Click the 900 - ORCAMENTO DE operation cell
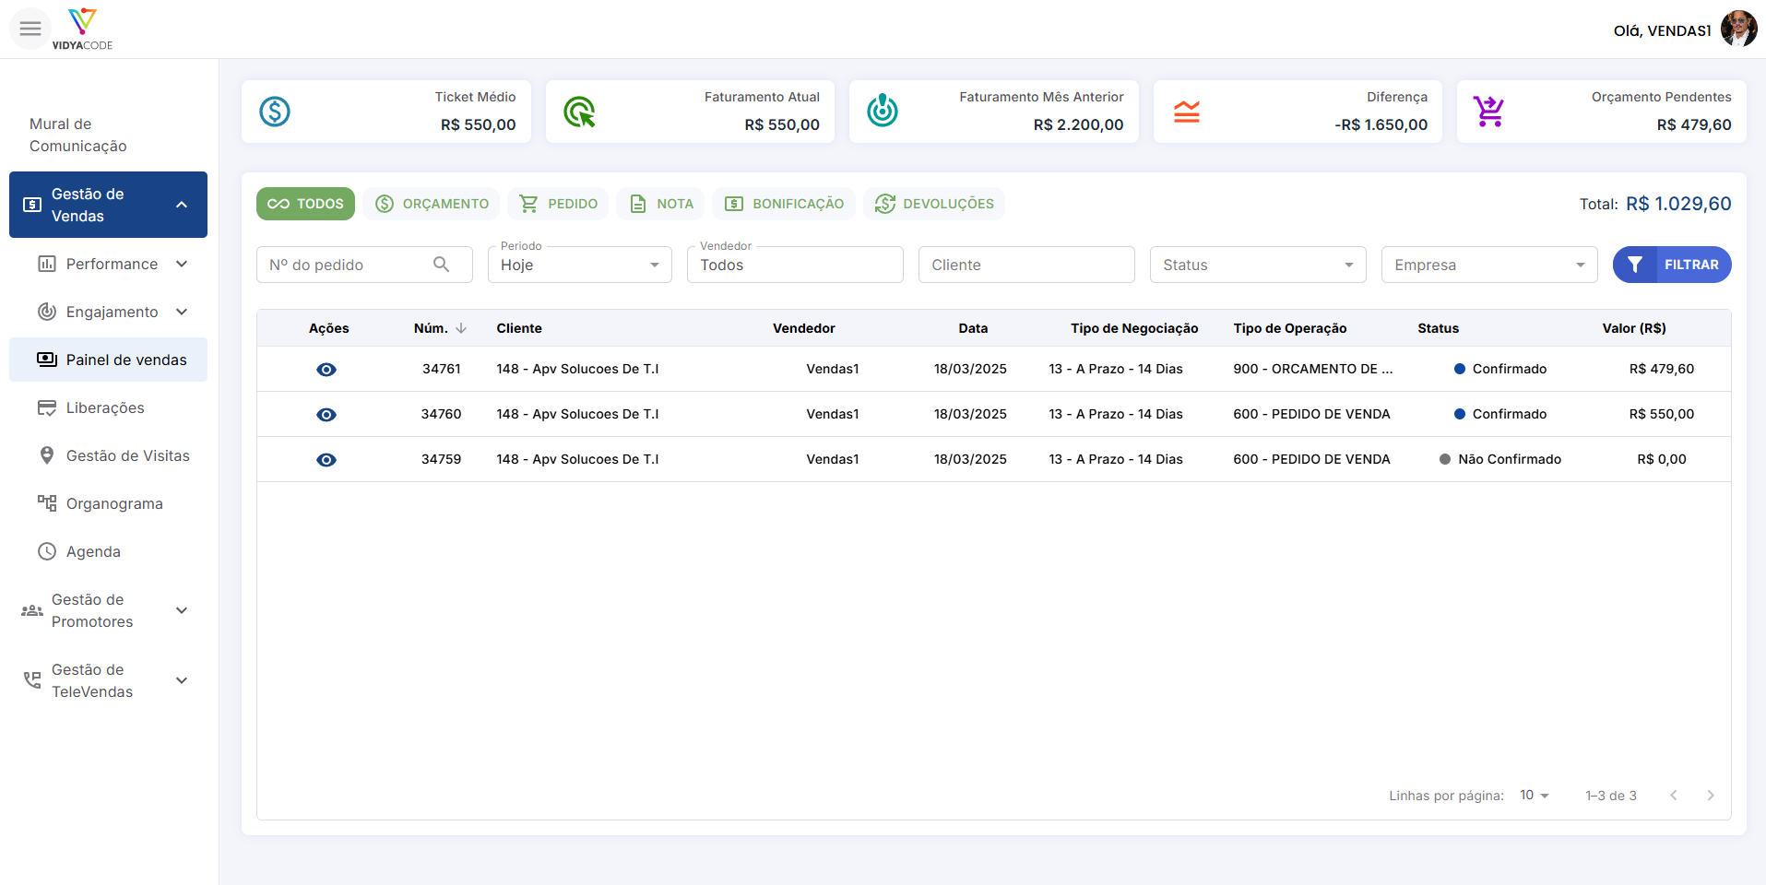 1313,369
